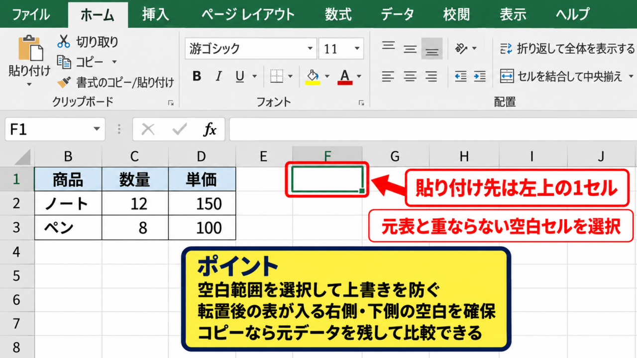Open the Name Box dropdown arrow

[x=96, y=130]
